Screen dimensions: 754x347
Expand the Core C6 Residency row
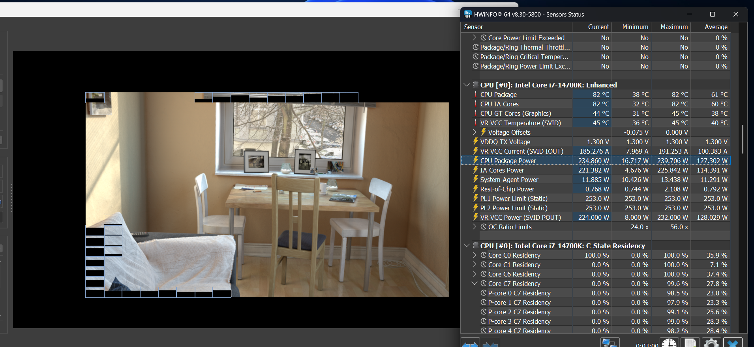(x=475, y=274)
